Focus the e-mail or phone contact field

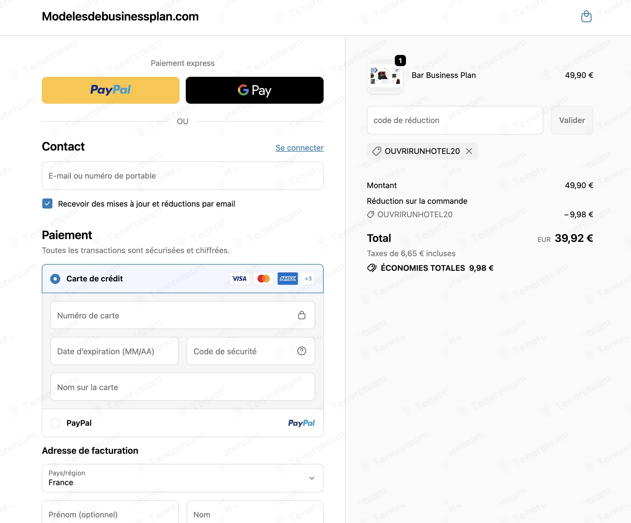183,176
